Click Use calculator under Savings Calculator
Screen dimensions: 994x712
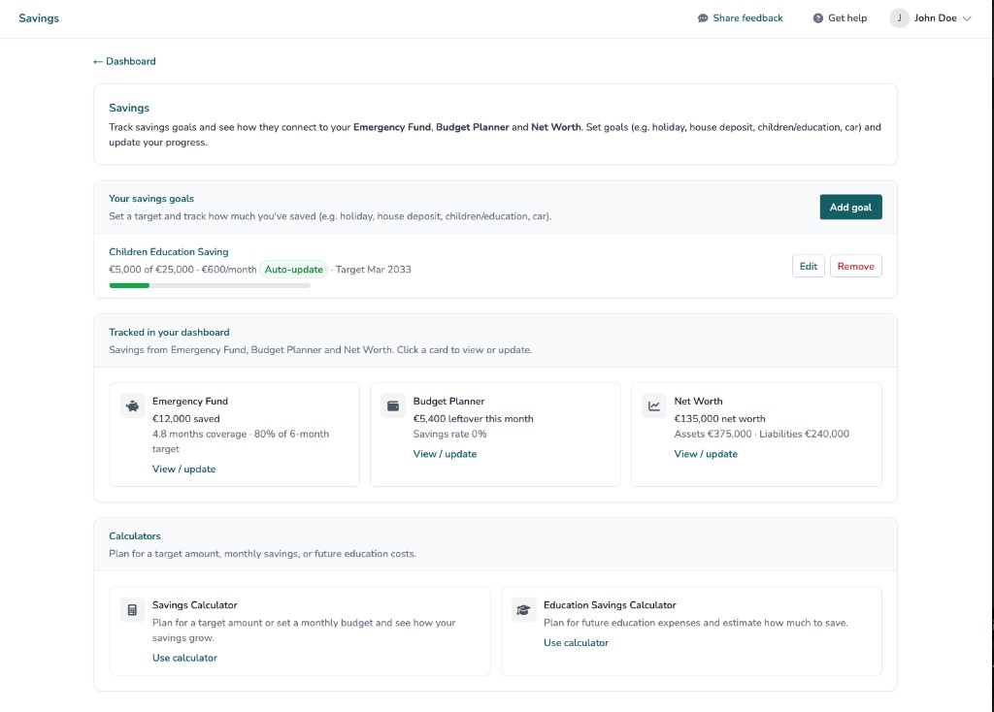click(184, 657)
